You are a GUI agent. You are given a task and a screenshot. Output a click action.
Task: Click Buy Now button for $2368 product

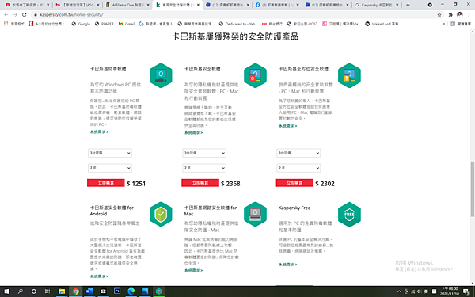(200, 183)
